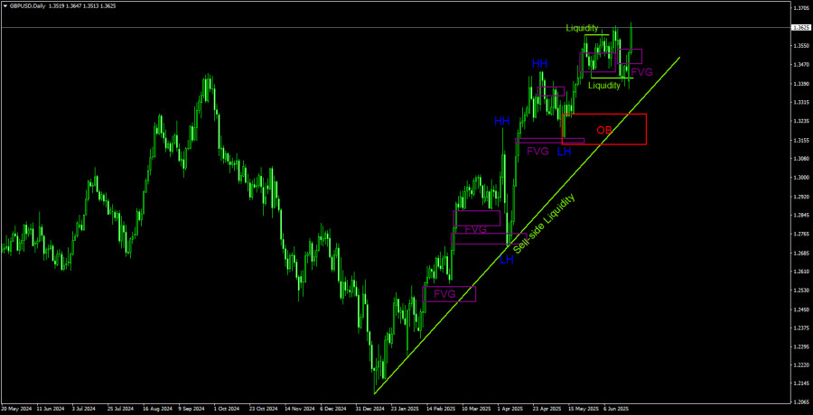Click the 23 Oct 2024 date label
This screenshot has width=813, height=415.
(263, 409)
